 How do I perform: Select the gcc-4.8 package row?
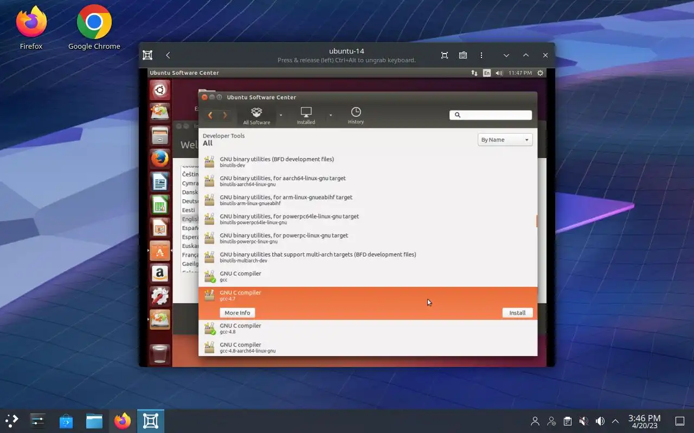pyautogui.click(x=368, y=329)
